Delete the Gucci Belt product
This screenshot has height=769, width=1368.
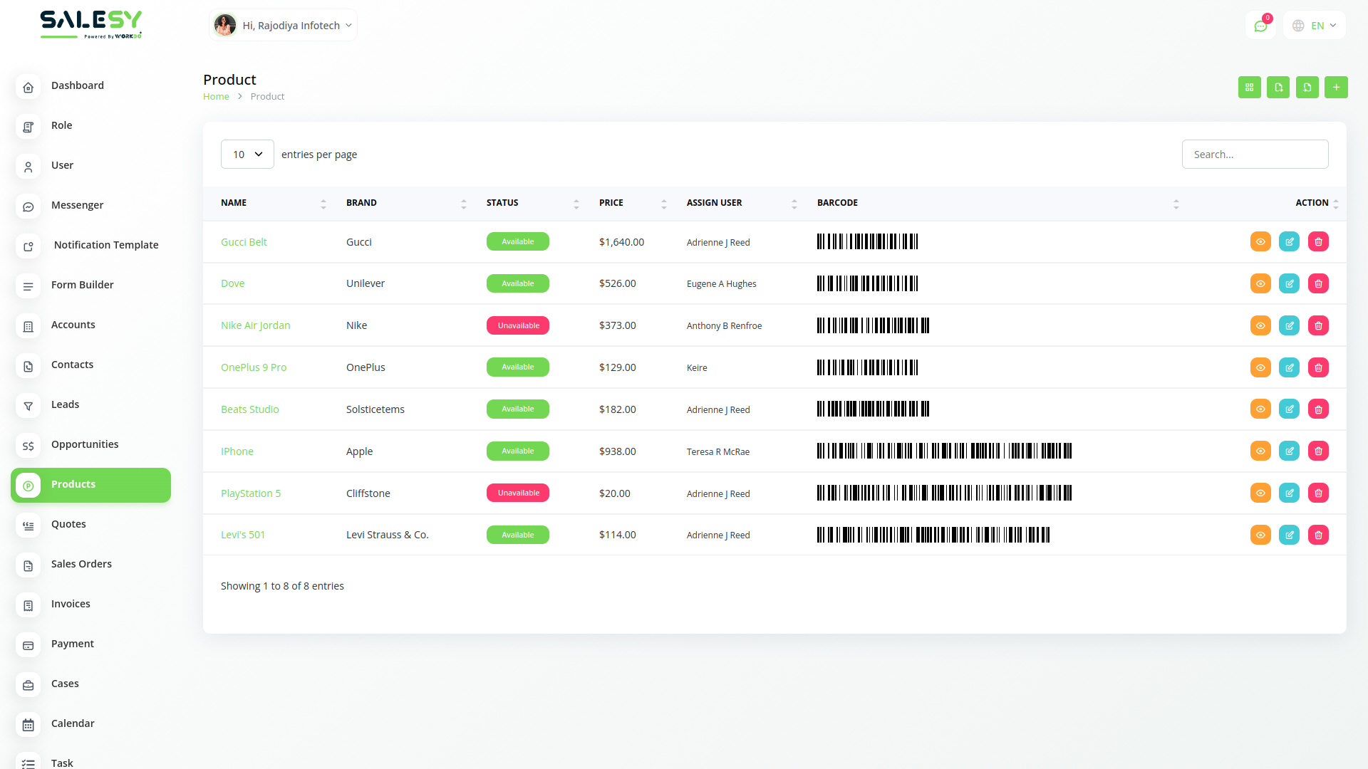1318,242
